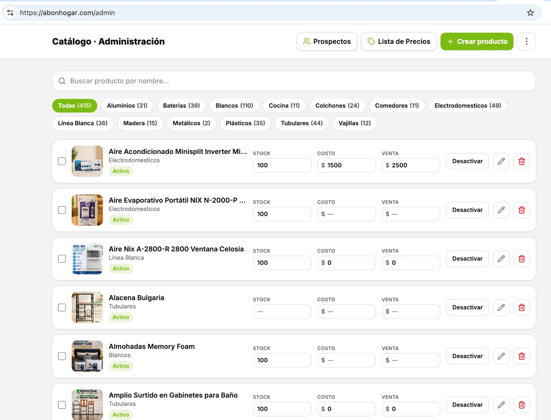
Task: Remove Alacena Bulgaria using its trash icon
Action: pos(521,307)
